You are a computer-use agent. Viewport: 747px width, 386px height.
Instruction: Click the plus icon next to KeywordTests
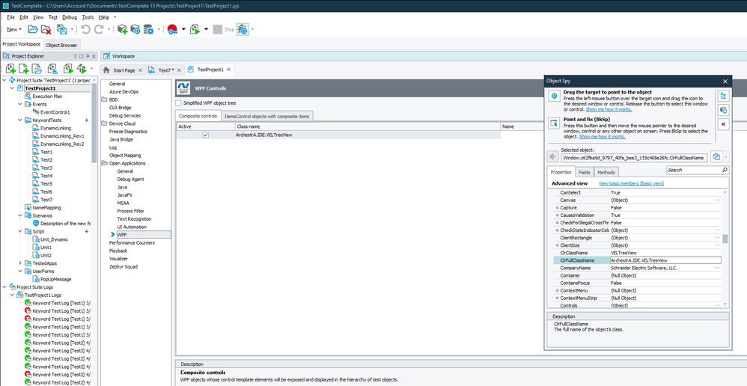(87, 120)
